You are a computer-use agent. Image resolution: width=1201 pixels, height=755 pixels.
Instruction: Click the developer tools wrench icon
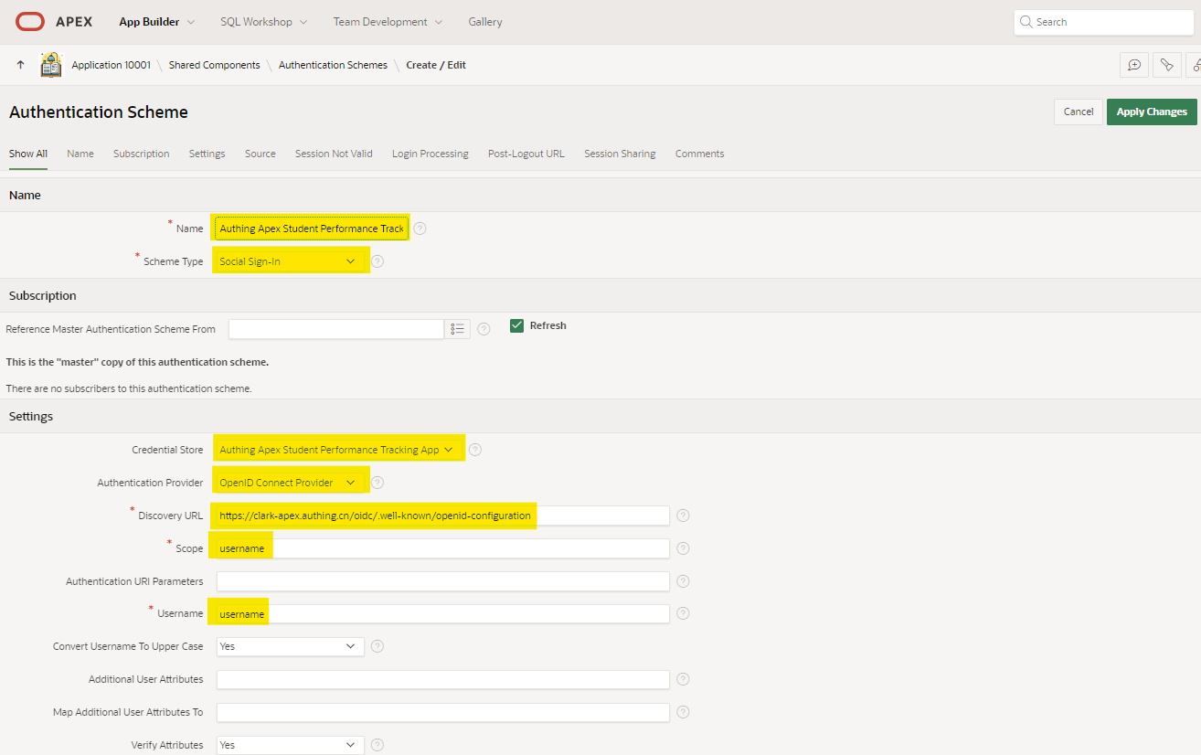click(x=1166, y=65)
